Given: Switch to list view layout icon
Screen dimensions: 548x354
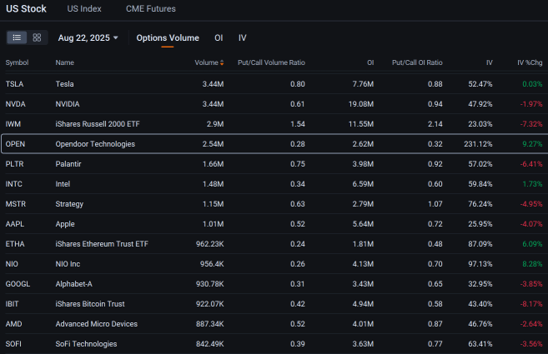Looking at the screenshot, I should [18, 38].
